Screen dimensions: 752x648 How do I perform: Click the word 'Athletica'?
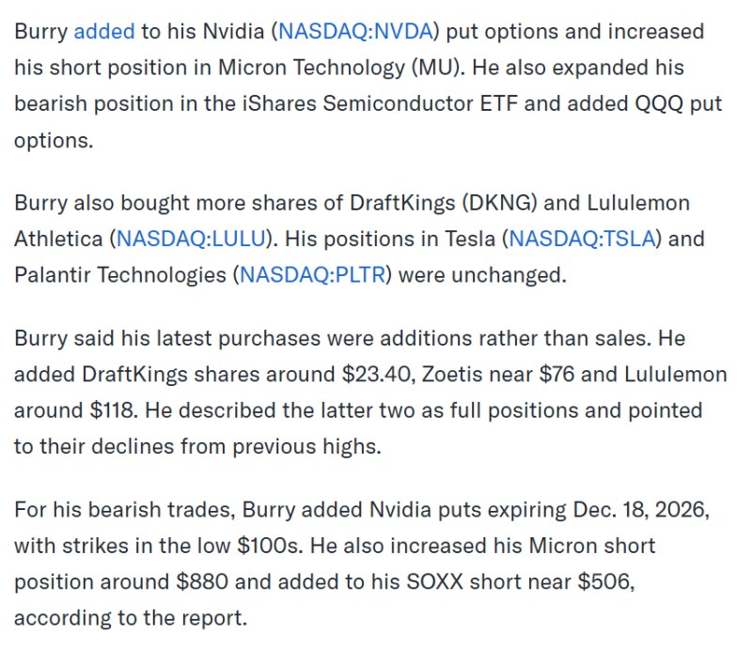click(58, 239)
